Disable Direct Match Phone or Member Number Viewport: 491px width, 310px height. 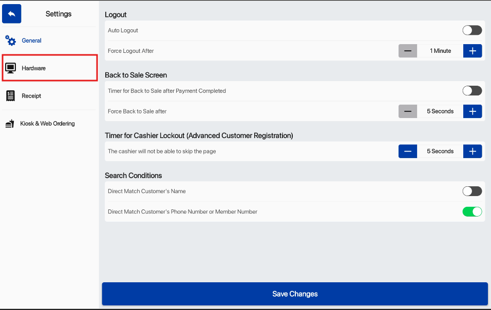pyautogui.click(x=472, y=211)
